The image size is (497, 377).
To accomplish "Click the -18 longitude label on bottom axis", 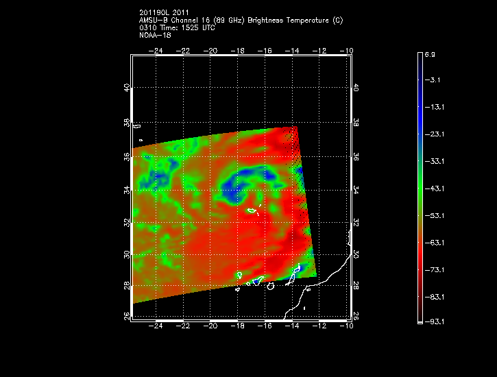I will (x=238, y=328).
